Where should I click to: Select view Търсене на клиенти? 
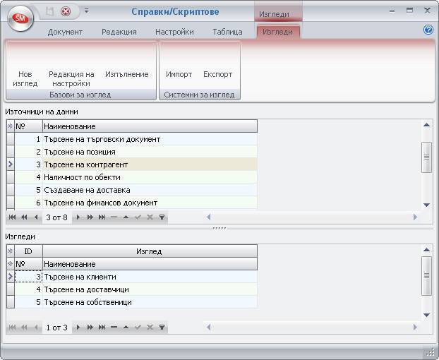[x=136, y=277]
